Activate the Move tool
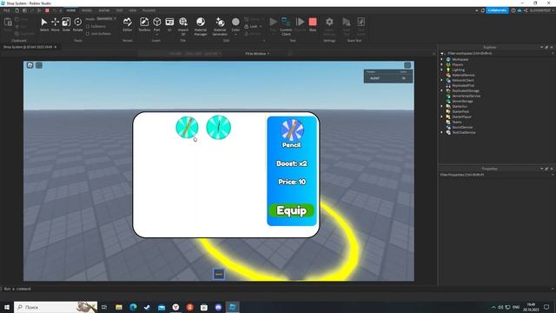 [55, 24]
